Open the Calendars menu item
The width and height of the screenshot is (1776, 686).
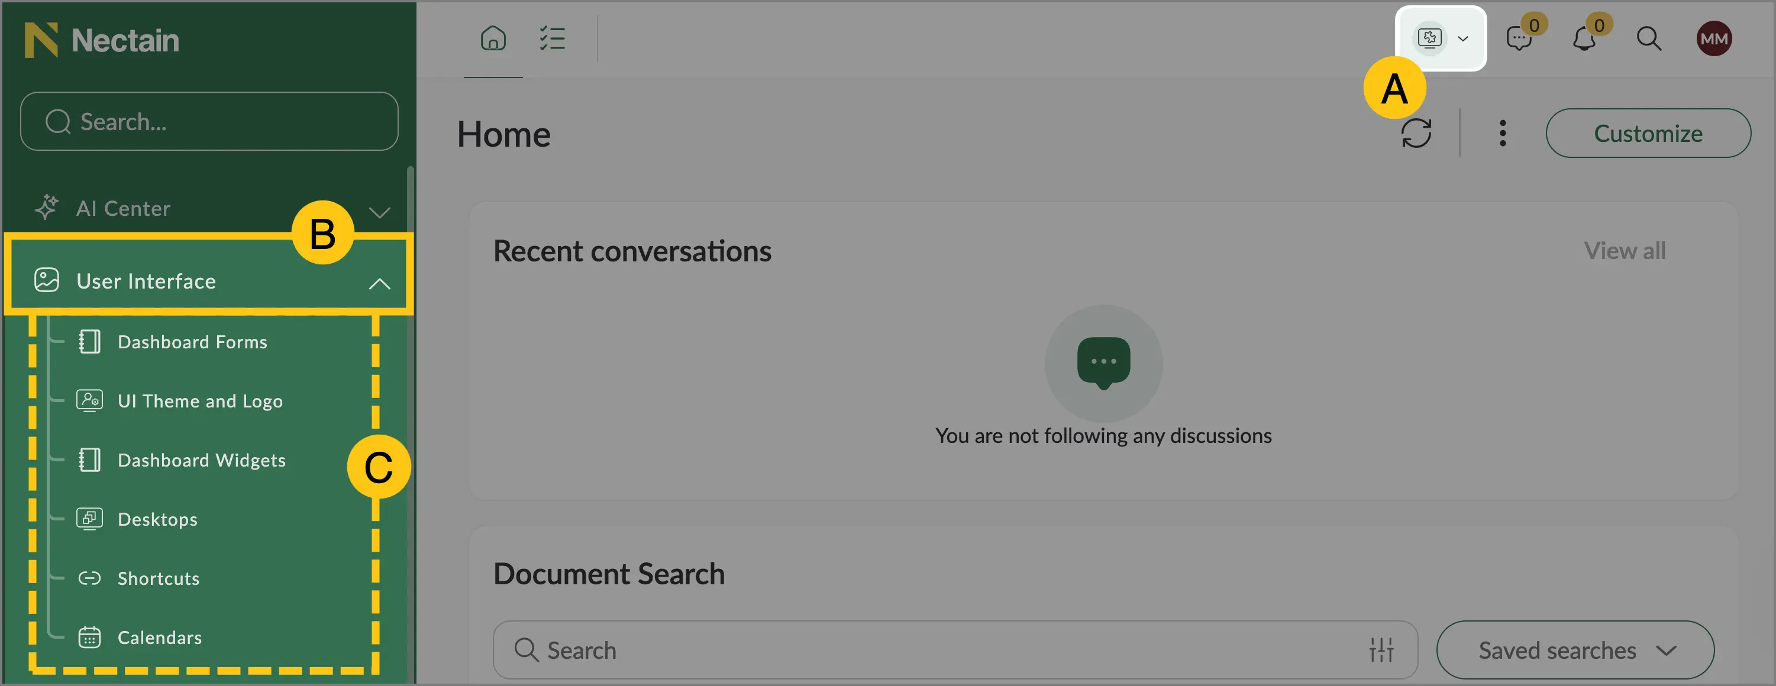coord(159,638)
